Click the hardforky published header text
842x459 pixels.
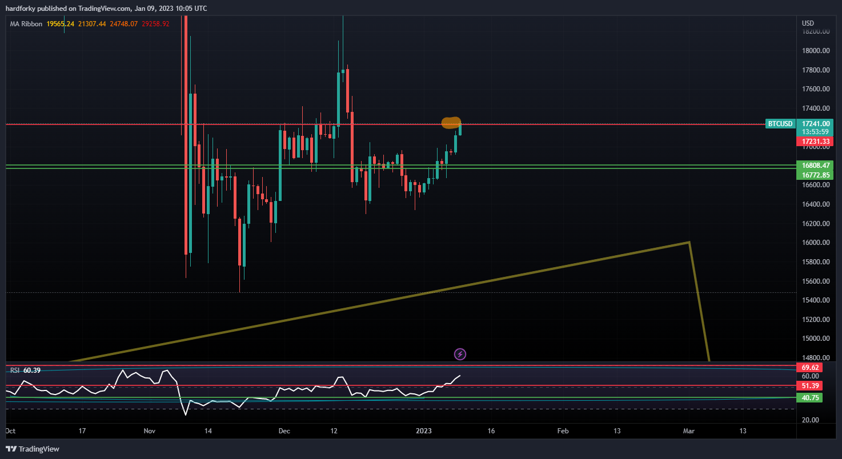click(x=107, y=9)
